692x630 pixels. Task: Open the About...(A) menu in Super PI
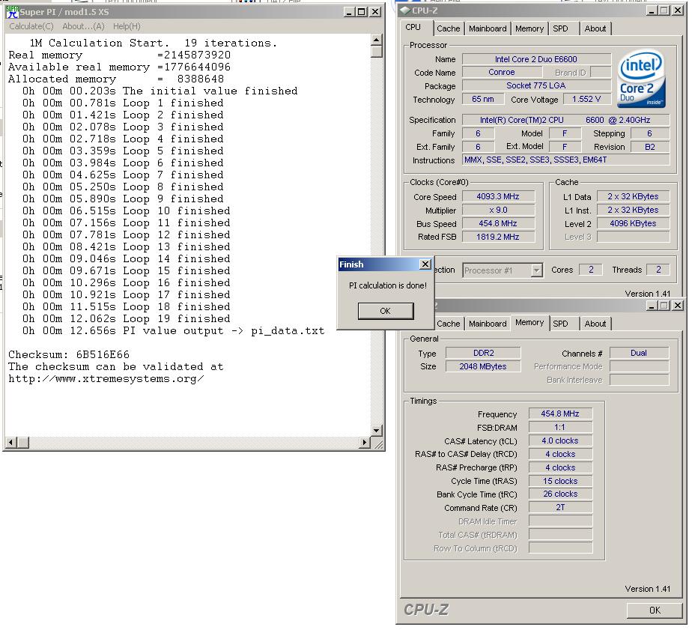83,26
